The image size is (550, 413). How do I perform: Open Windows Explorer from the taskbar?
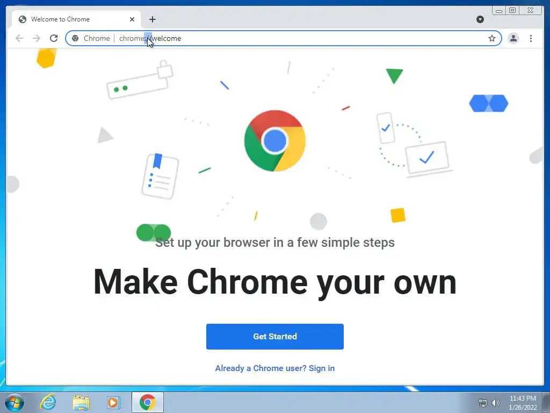[81, 402]
